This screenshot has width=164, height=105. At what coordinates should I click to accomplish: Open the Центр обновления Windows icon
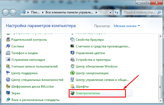point(72,66)
